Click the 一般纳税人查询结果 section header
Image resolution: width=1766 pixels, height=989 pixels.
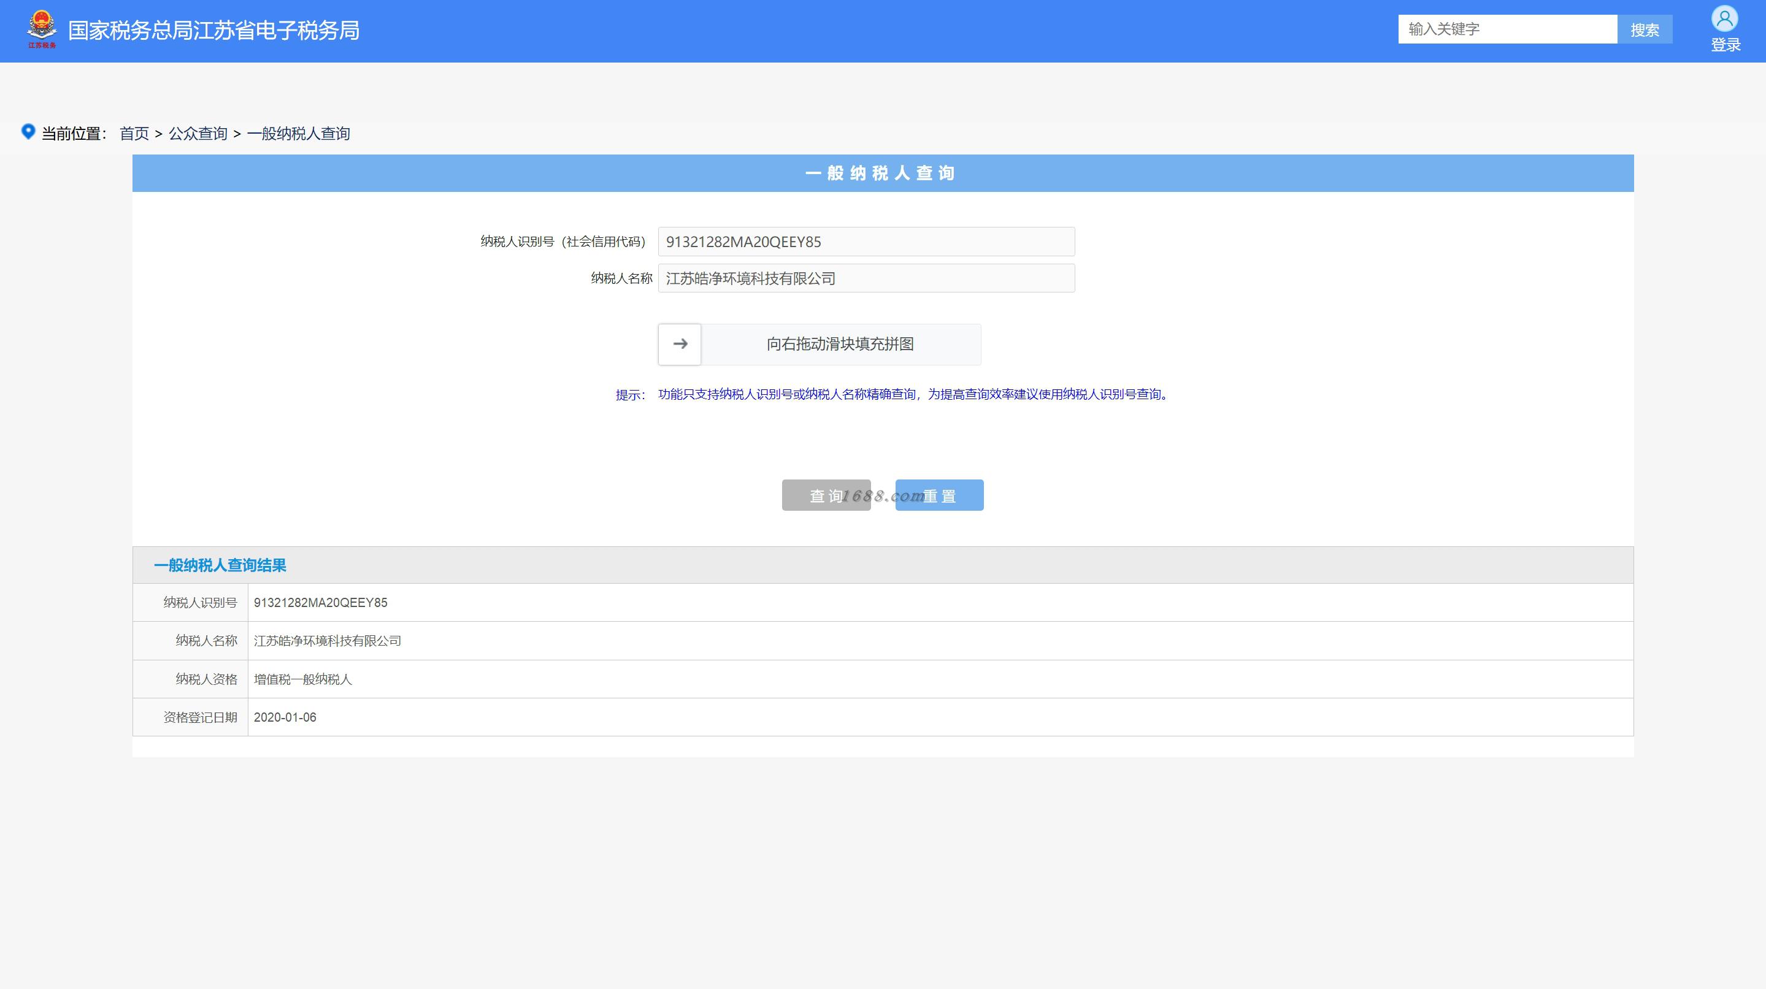220,565
